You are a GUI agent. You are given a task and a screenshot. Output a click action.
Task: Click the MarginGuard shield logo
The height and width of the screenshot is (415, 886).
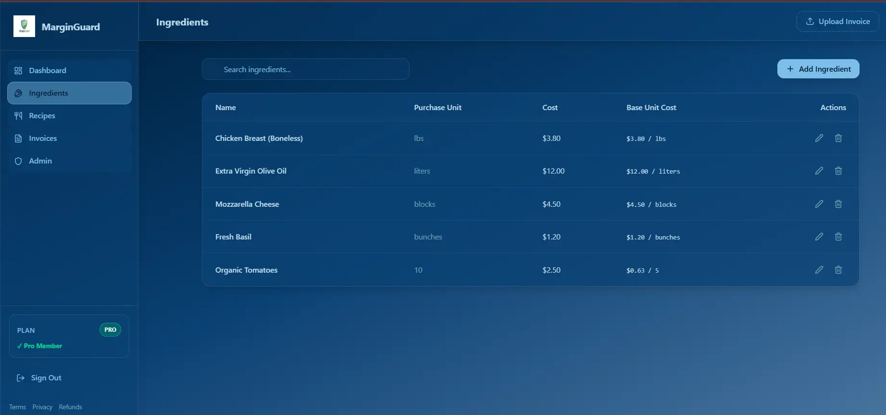pyautogui.click(x=24, y=26)
